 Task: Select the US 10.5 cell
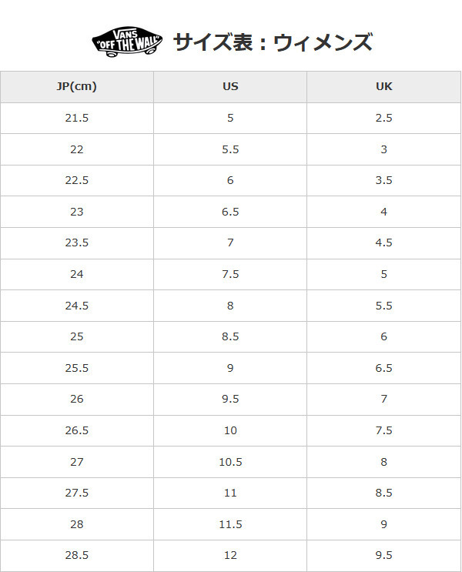coord(230,462)
